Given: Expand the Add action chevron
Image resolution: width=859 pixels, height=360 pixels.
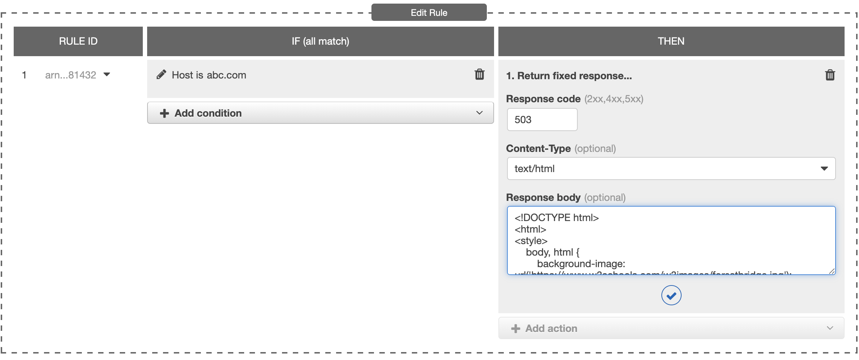Looking at the screenshot, I should coord(830,328).
